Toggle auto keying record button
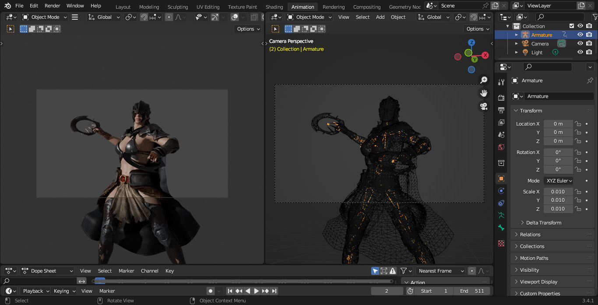 (211, 291)
